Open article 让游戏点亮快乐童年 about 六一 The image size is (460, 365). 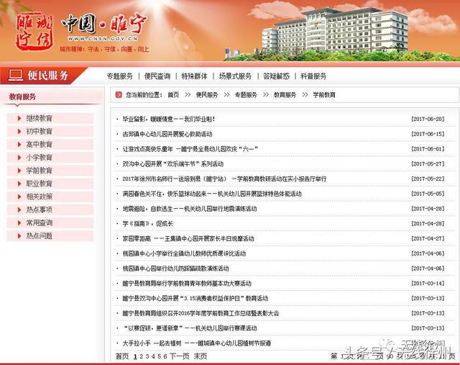[x=190, y=149]
